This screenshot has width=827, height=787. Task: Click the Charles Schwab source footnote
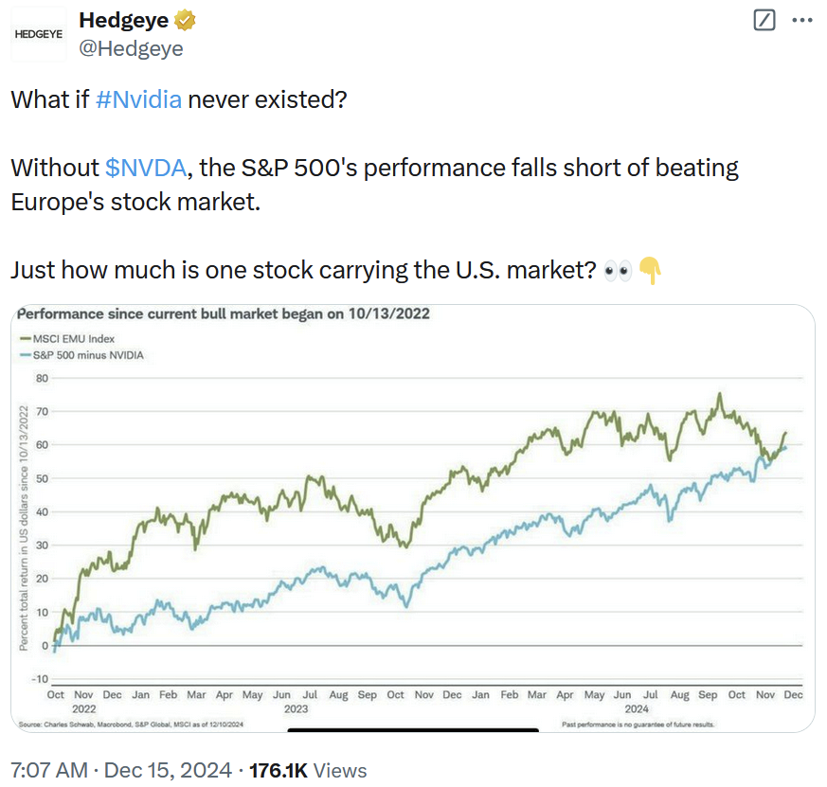click(x=131, y=724)
